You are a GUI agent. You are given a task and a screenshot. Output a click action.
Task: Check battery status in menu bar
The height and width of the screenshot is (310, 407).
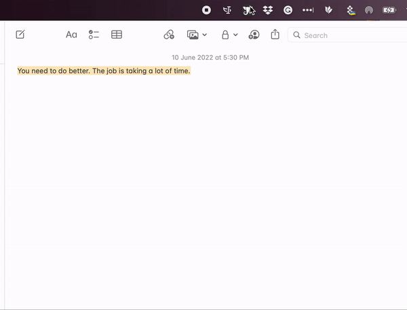pyautogui.click(x=389, y=10)
